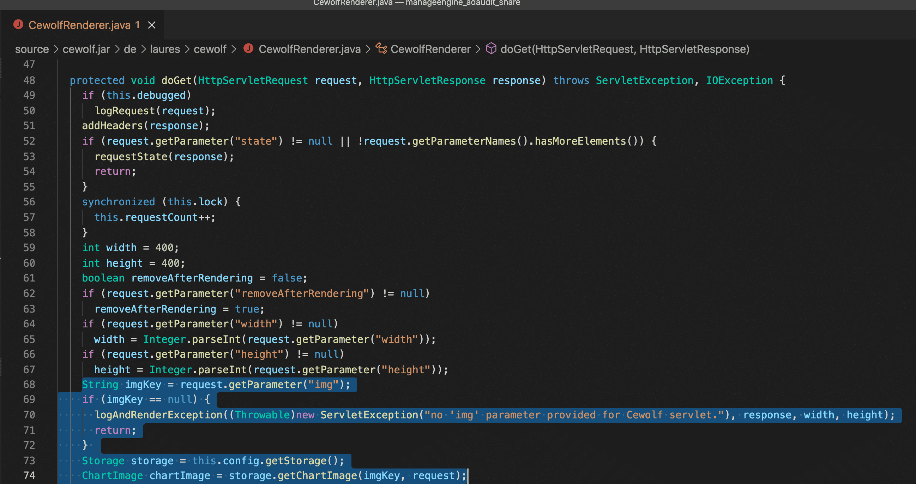Open the source breadcrumb dropdown

[32, 49]
